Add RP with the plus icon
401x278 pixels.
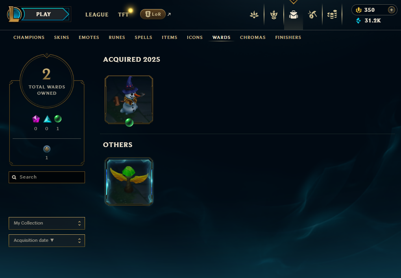coord(391,10)
